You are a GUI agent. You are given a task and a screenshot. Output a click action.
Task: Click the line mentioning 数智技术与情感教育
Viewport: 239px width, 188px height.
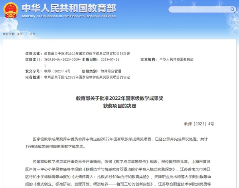tap(118, 169)
